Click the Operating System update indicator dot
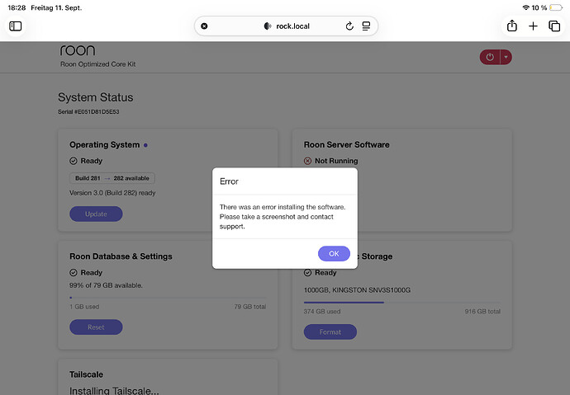The height and width of the screenshot is (395, 570). [145, 145]
